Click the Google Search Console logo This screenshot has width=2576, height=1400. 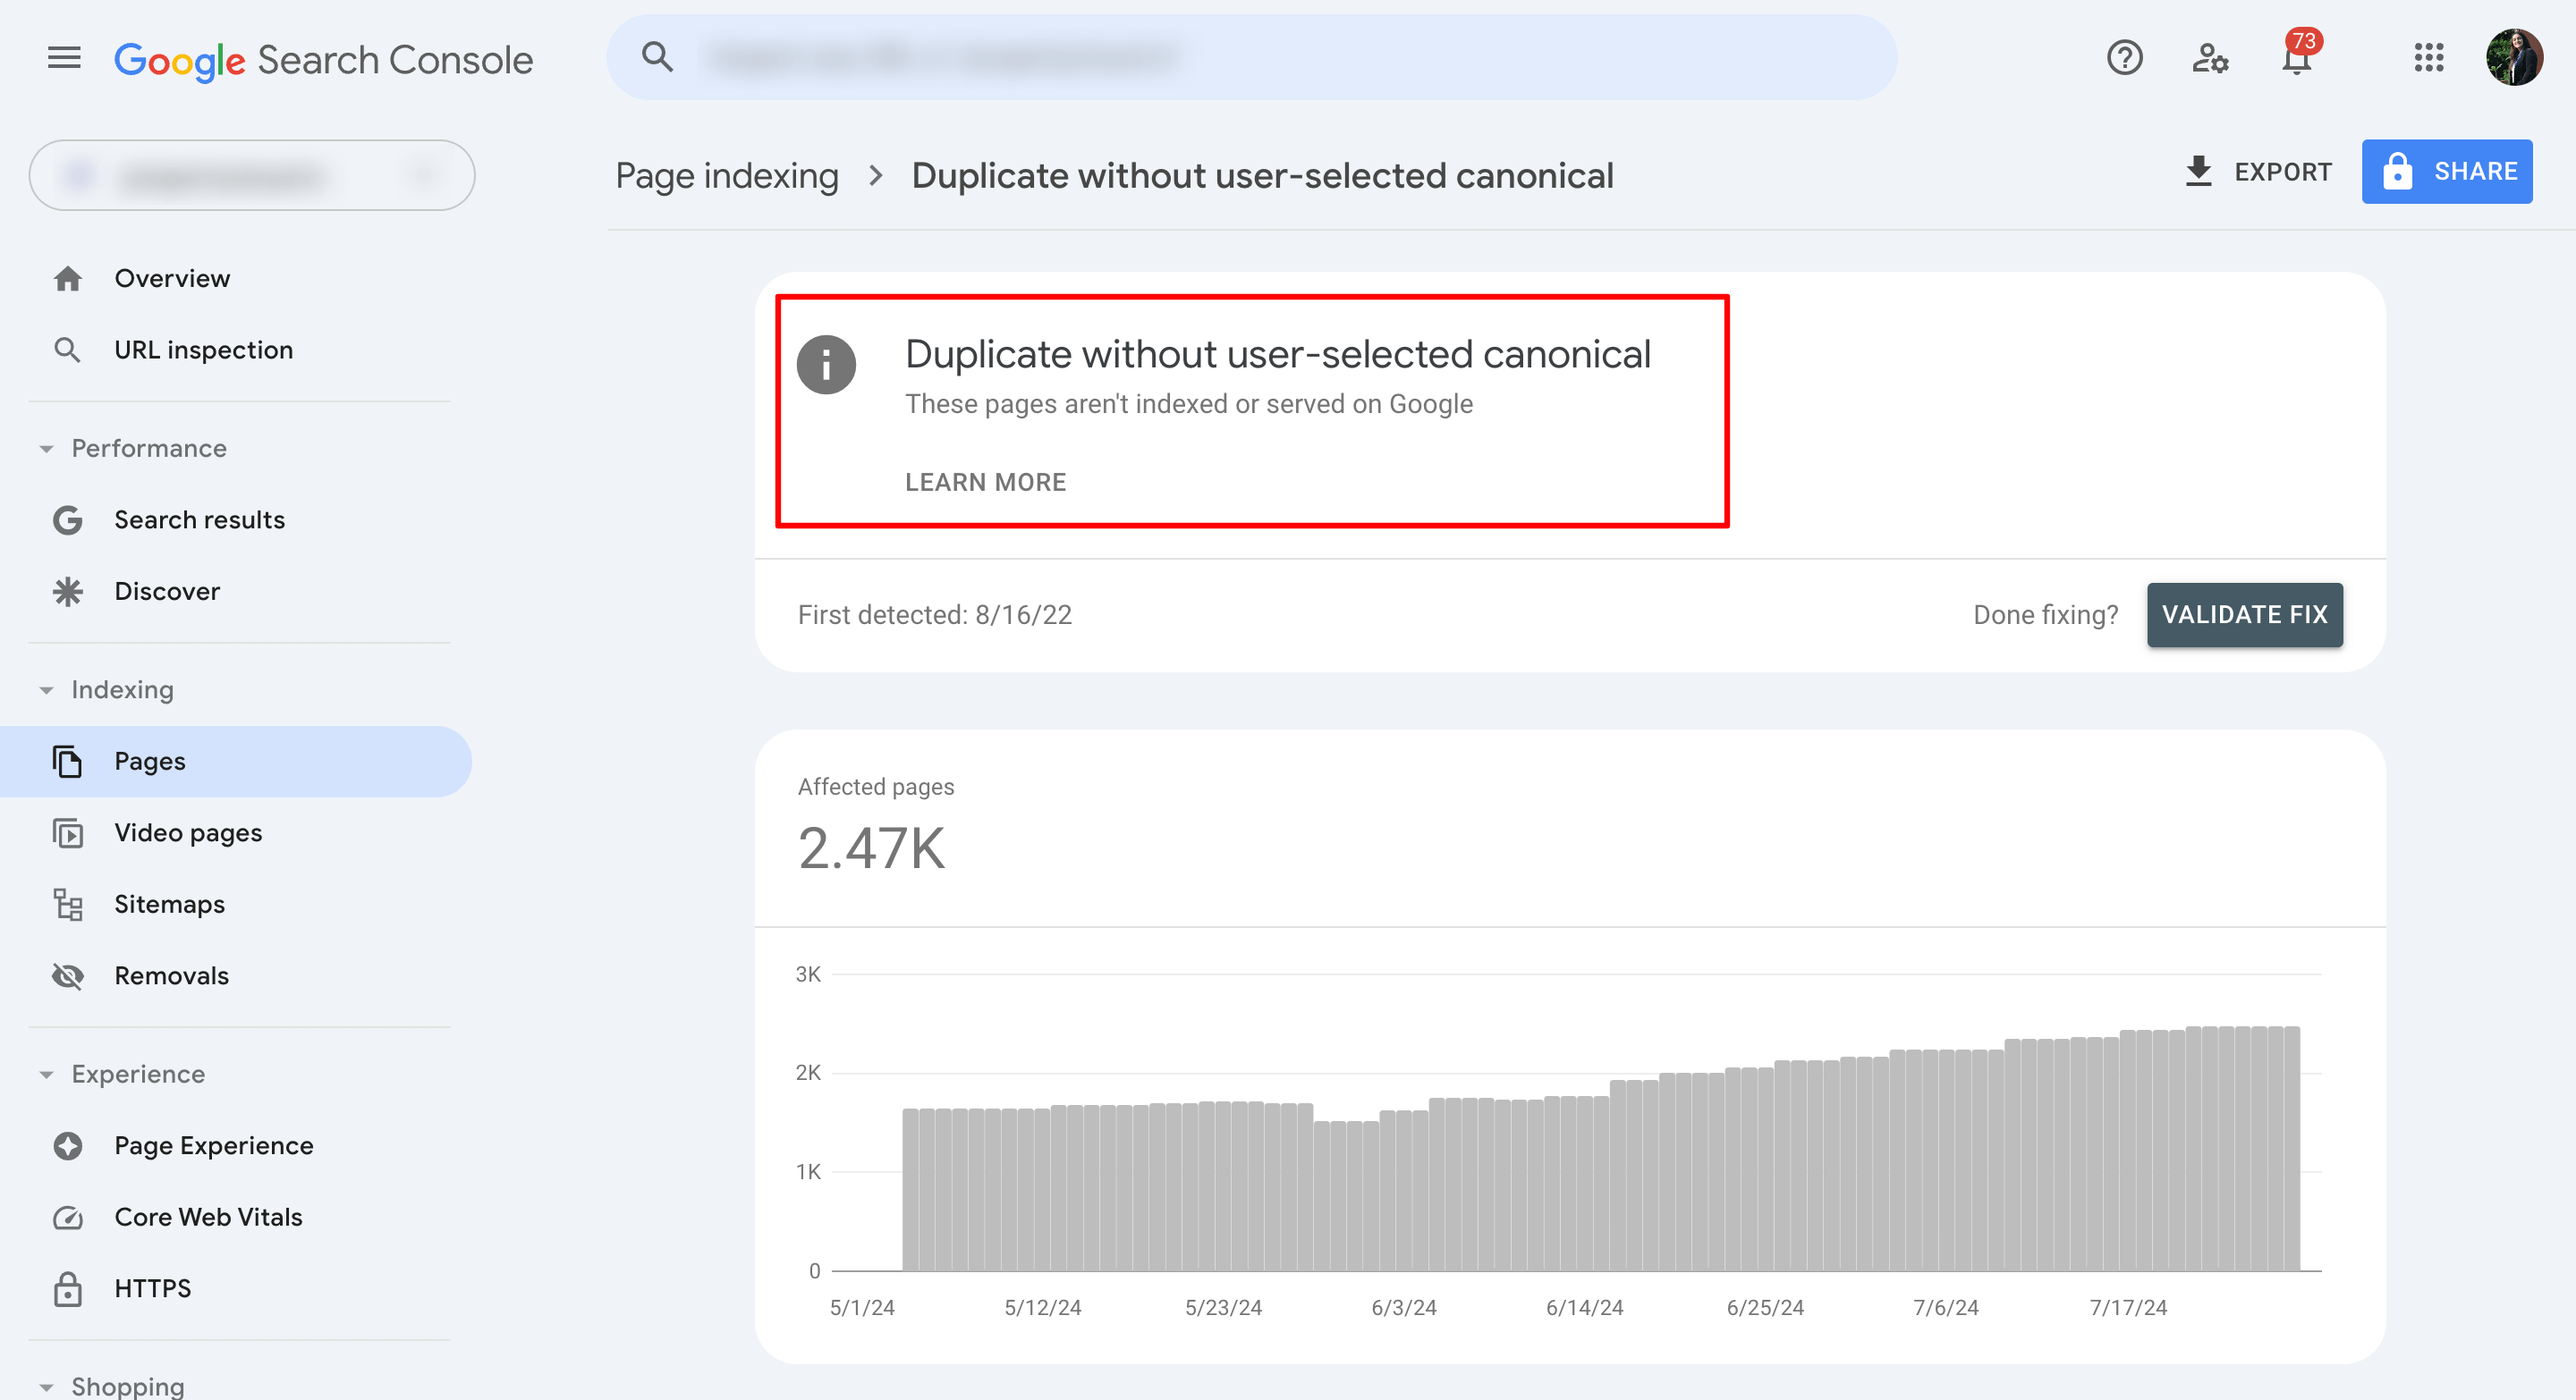(324, 60)
